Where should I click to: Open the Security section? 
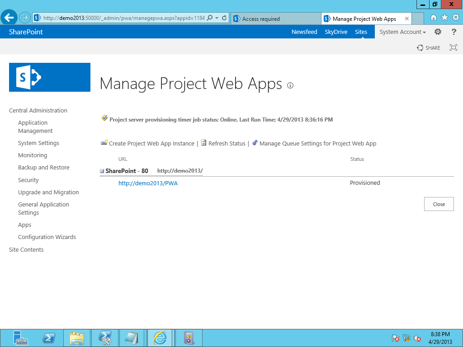coord(28,180)
